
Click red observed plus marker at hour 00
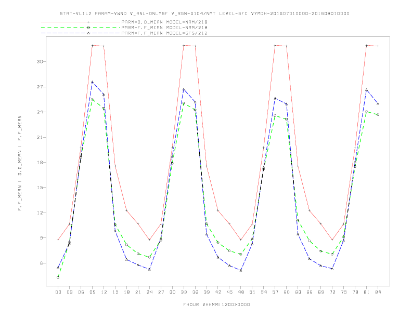tap(58, 240)
